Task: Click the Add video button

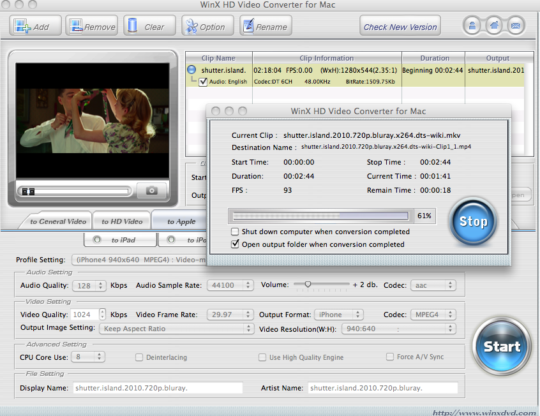Action: [x=36, y=26]
